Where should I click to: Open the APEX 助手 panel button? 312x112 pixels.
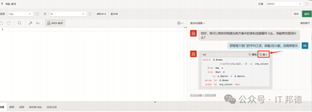[55, 23]
